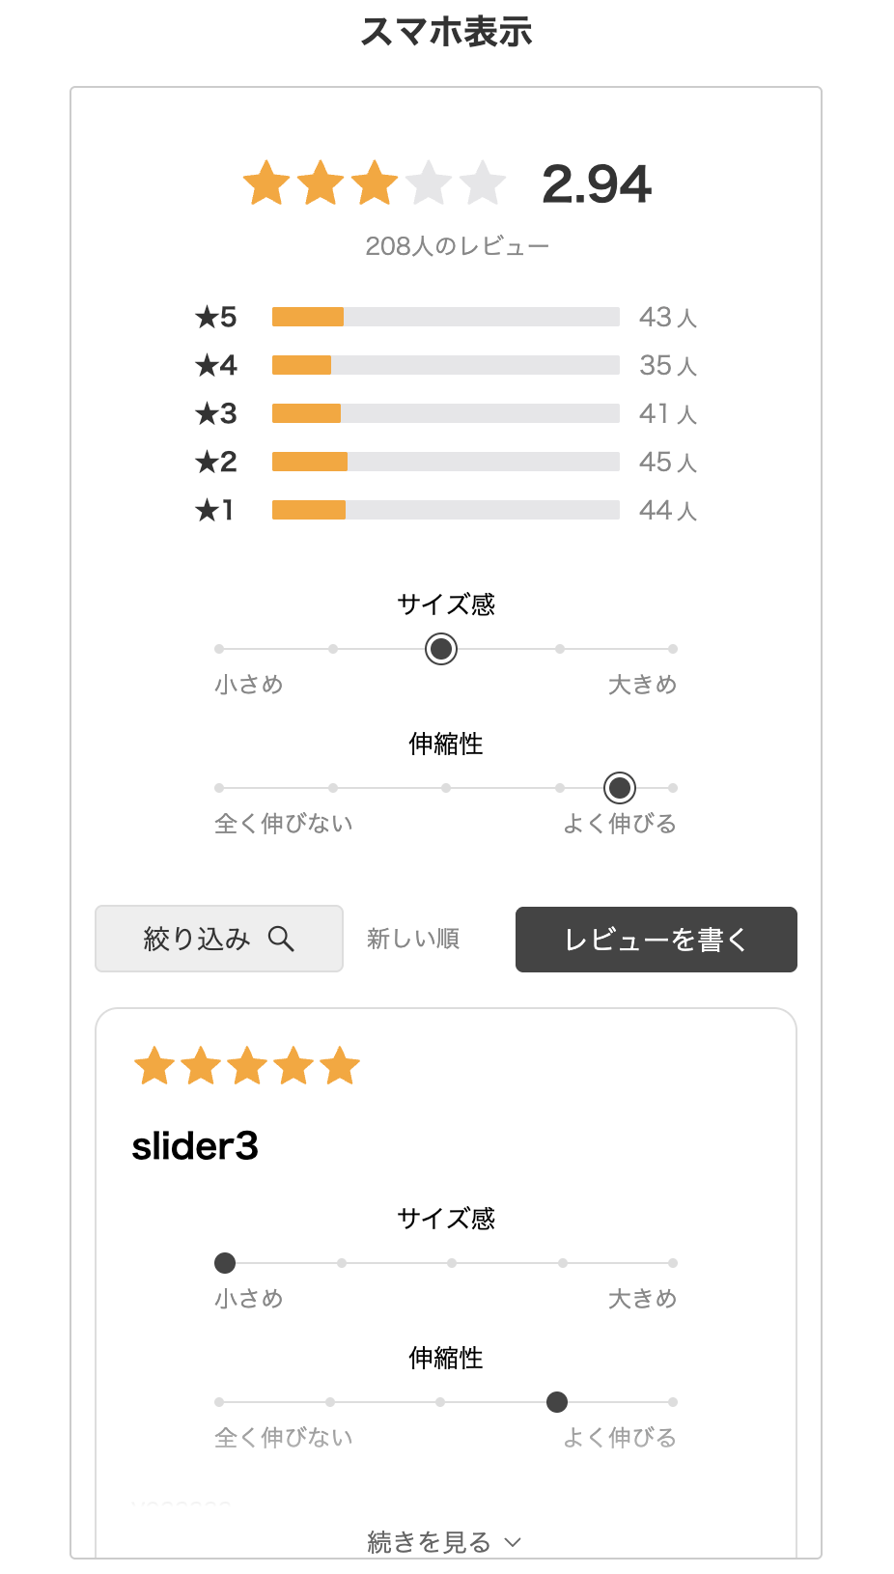
Task: Click the chevron next to 続きを見る
Action: coord(513,1542)
